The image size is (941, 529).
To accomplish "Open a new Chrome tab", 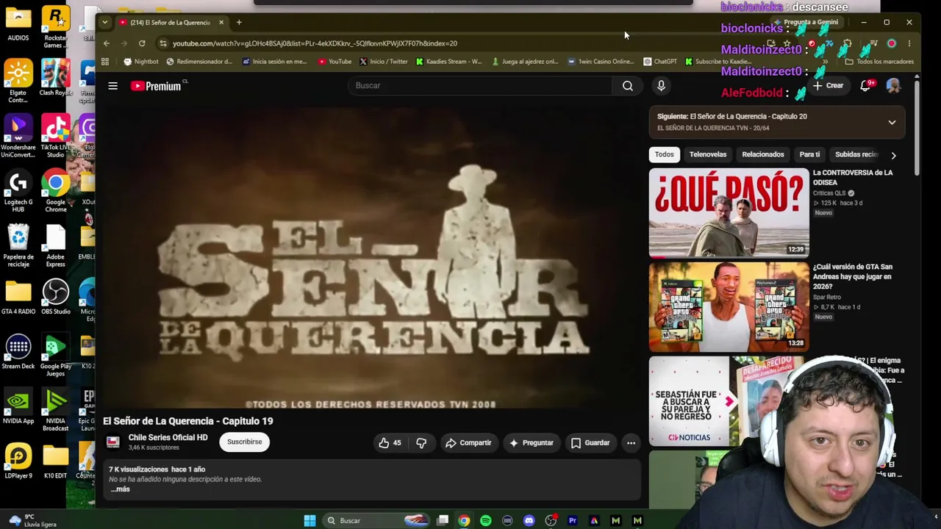I will pyautogui.click(x=239, y=22).
